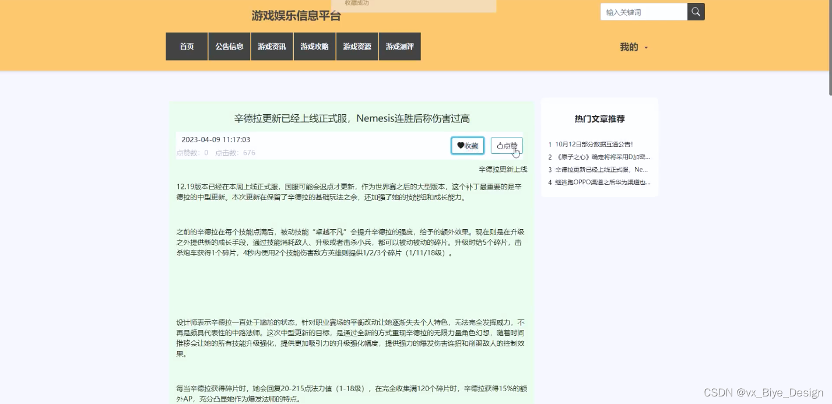Viewport: 832px width, 404px height.
Task: Click the 辛德拉更新上线 subtitle text
Action: 503,170
